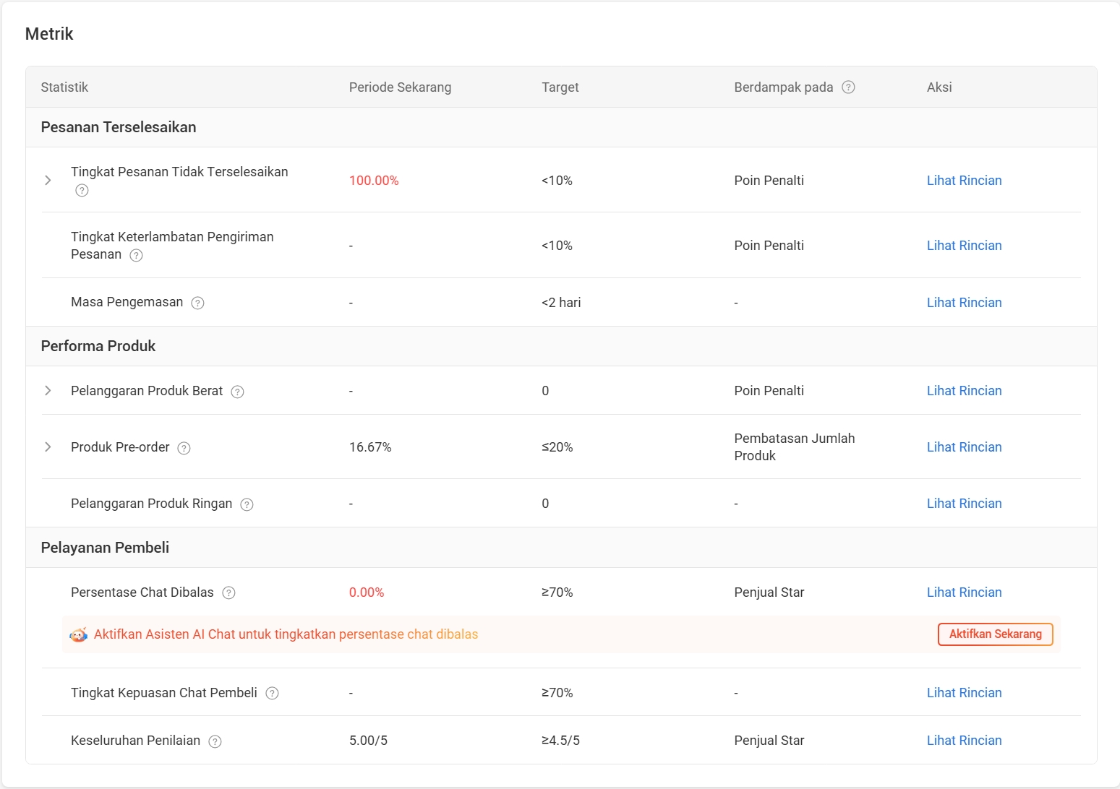Click help icon for Tingkat Kepuasan Chat Pembeli
The image size is (1120, 789).
[x=273, y=694]
